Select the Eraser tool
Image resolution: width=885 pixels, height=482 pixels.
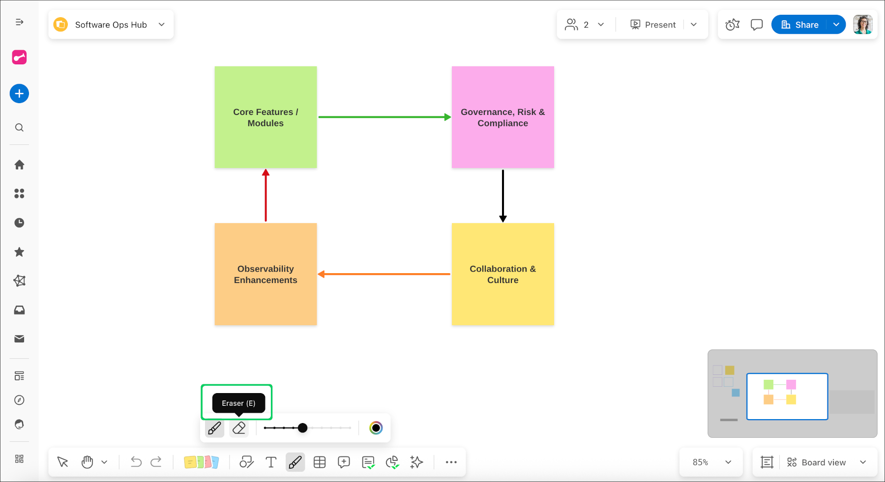click(239, 428)
